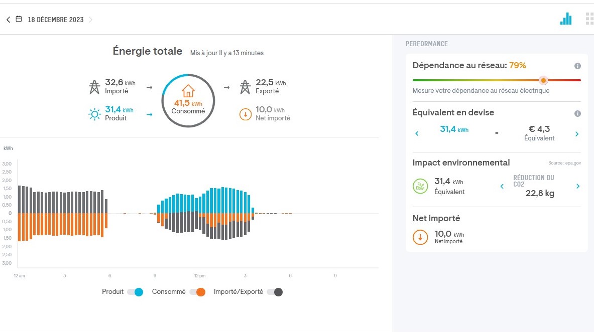Click the Net importé down-arrow icon in Performance
The width and height of the screenshot is (594, 332).
[x=420, y=237]
